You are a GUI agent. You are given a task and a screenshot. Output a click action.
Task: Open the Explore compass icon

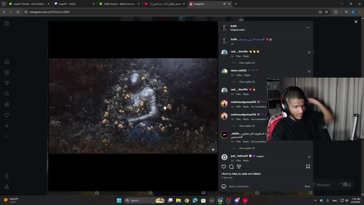click(7, 104)
